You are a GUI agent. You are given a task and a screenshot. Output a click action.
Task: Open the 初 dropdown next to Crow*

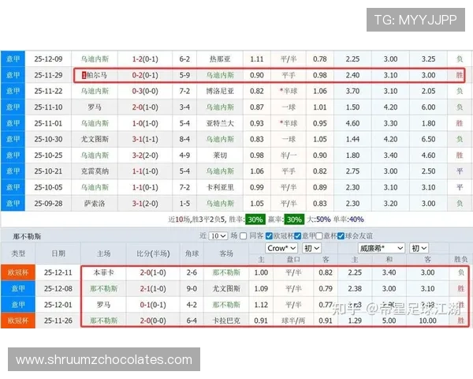click(x=311, y=248)
